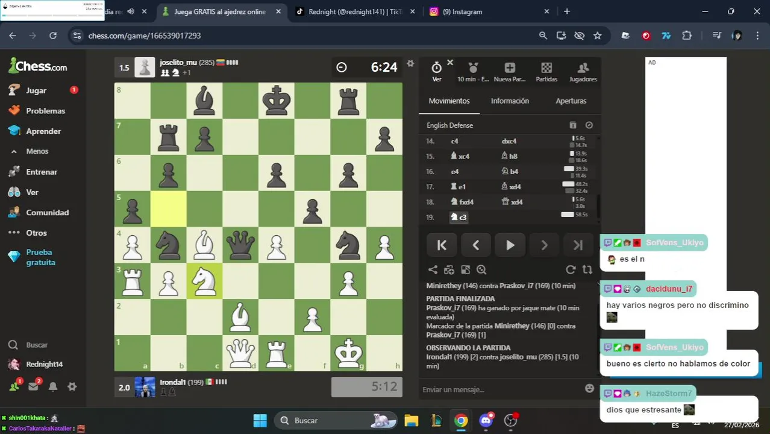Jump to first move button
The width and height of the screenshot is (770, 434).
pyautogui.click(x=442, y=245)
